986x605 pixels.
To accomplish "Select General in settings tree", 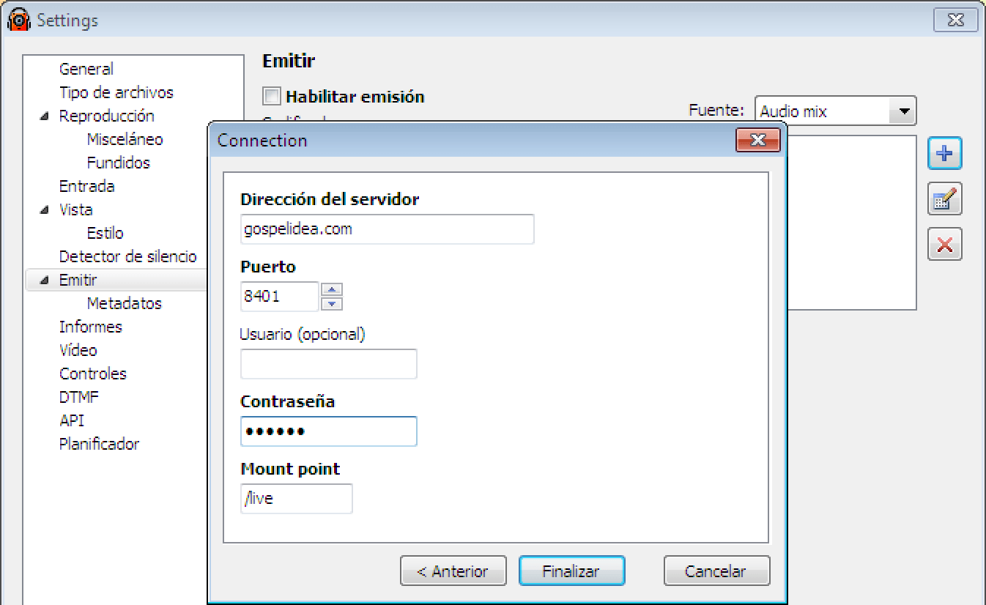I will (x=86, y=69).
